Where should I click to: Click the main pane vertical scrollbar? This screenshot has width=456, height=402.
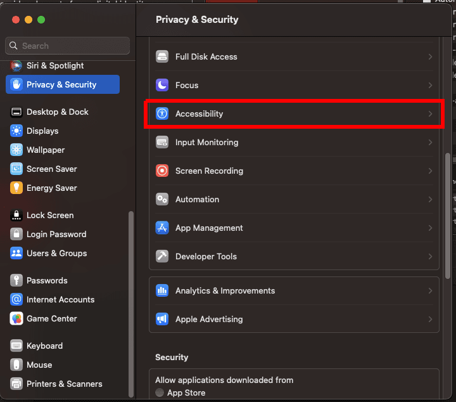tap(448, 216)
